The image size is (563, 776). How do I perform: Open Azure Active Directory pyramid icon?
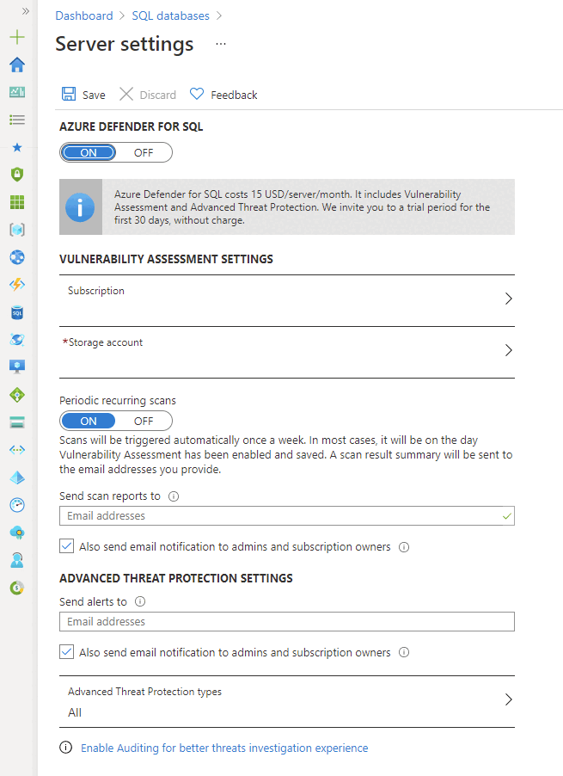click(x=17, y=477)
